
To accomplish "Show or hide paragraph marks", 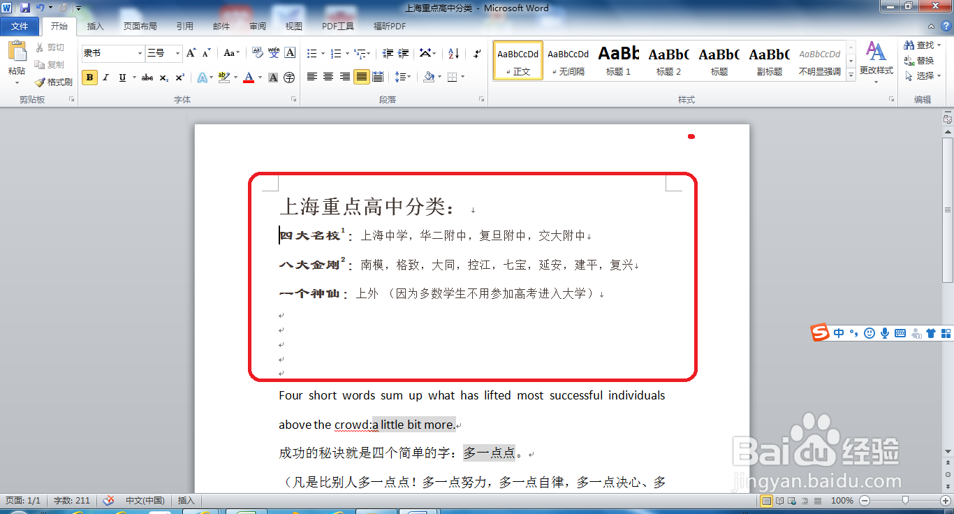I will 478,53.
